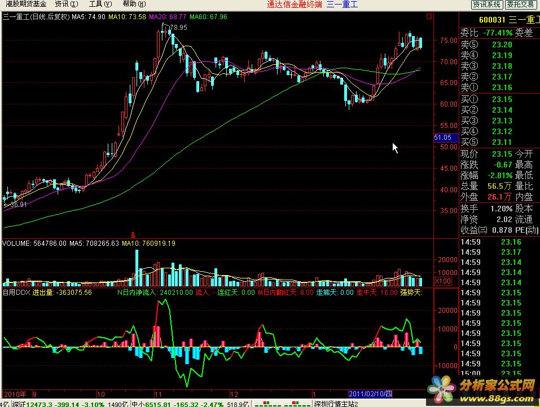Click the M日内翻红天: 8.00 label
This screenshot has width=540, height=407.
(286, 293)
